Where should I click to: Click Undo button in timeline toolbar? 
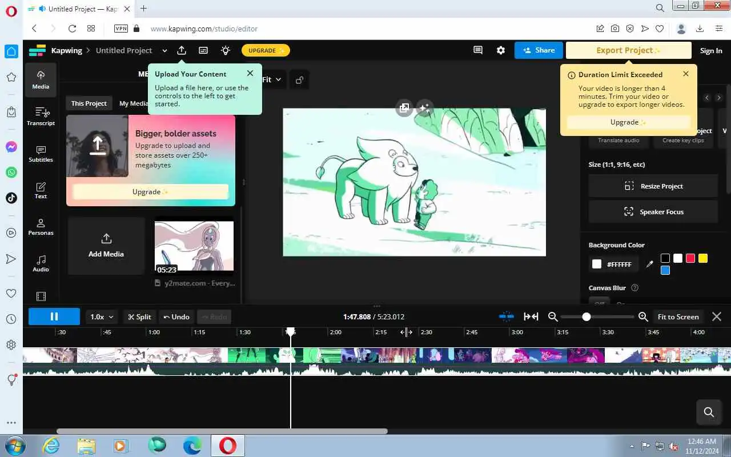(176, 316)
